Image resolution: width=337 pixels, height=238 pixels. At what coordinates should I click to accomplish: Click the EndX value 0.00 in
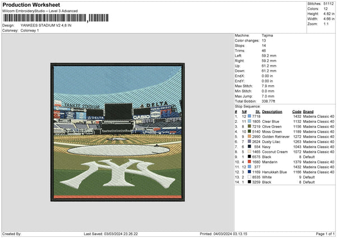(267, 76)
